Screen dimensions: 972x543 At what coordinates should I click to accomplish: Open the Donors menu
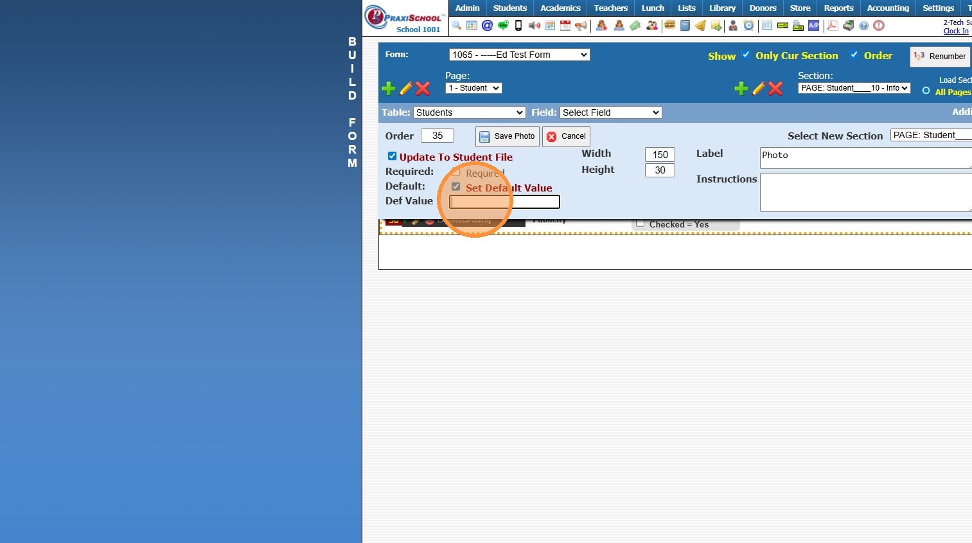[763, 8]
